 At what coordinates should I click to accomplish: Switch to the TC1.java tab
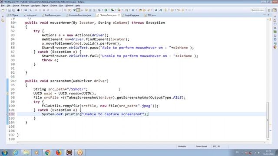coord(150,15)
